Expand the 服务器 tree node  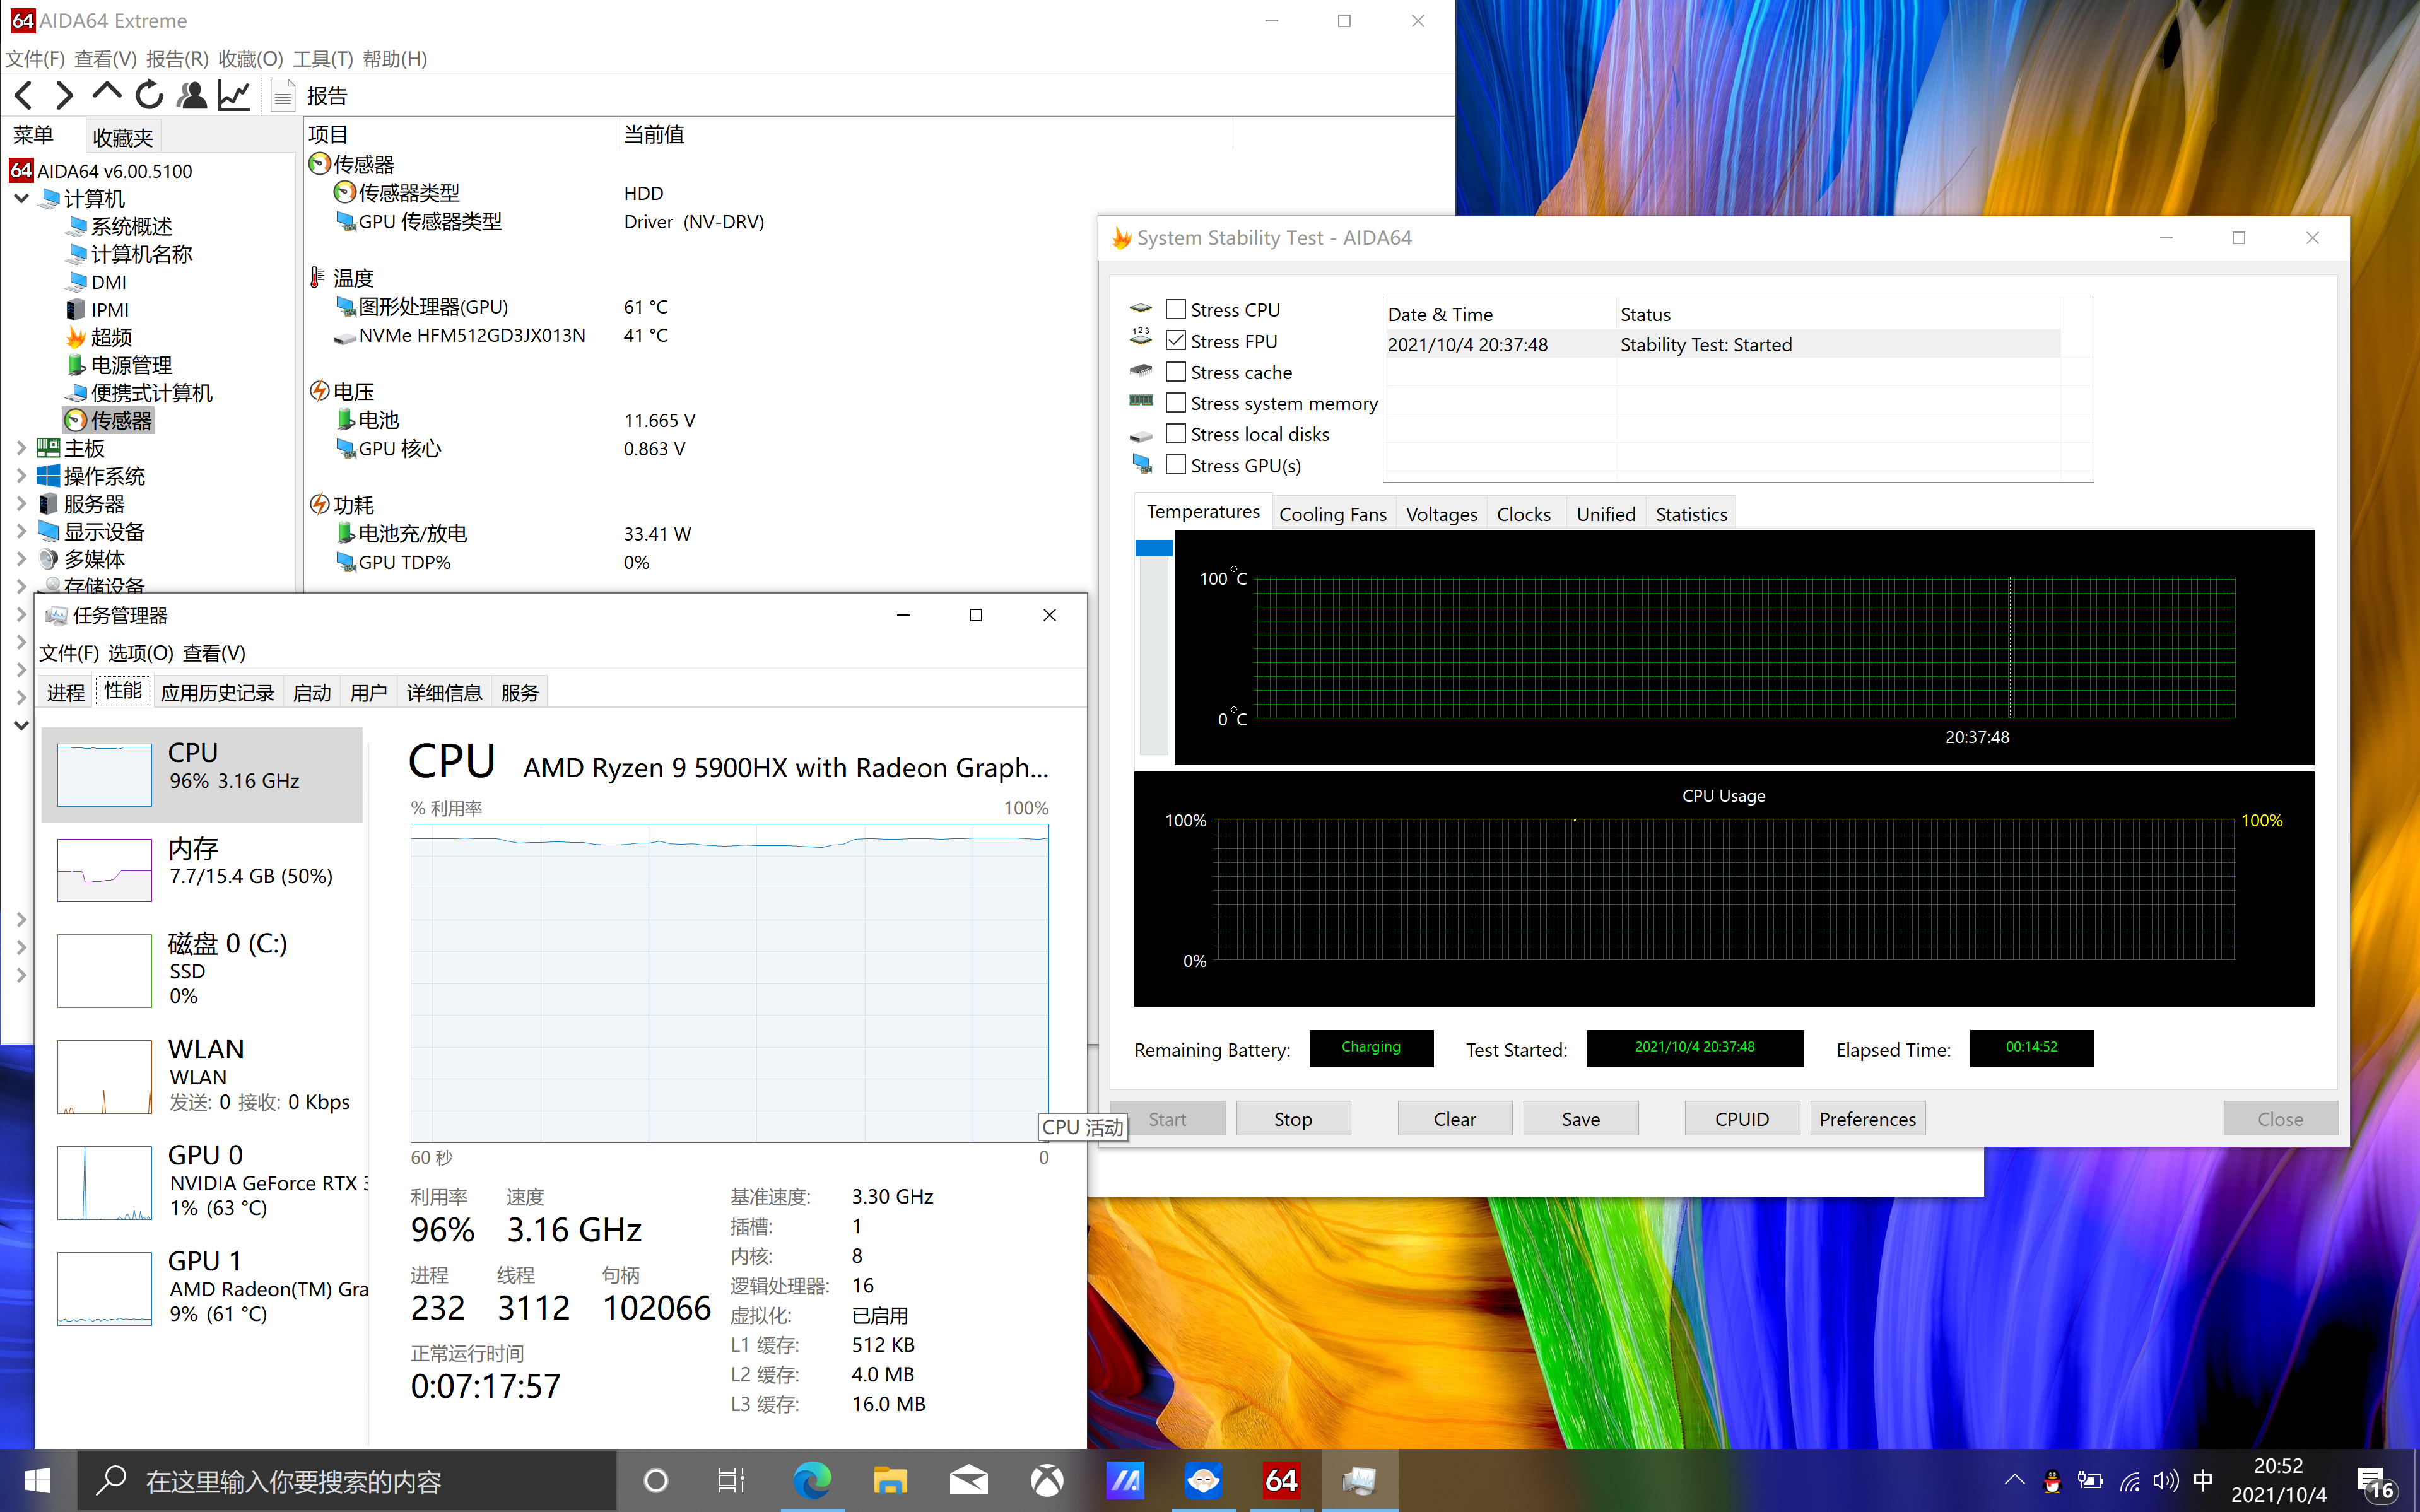(x=21, y=504)
